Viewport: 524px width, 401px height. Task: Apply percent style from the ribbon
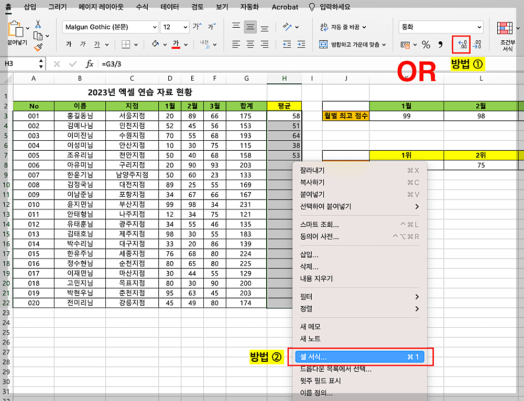[x=425, y=44]
